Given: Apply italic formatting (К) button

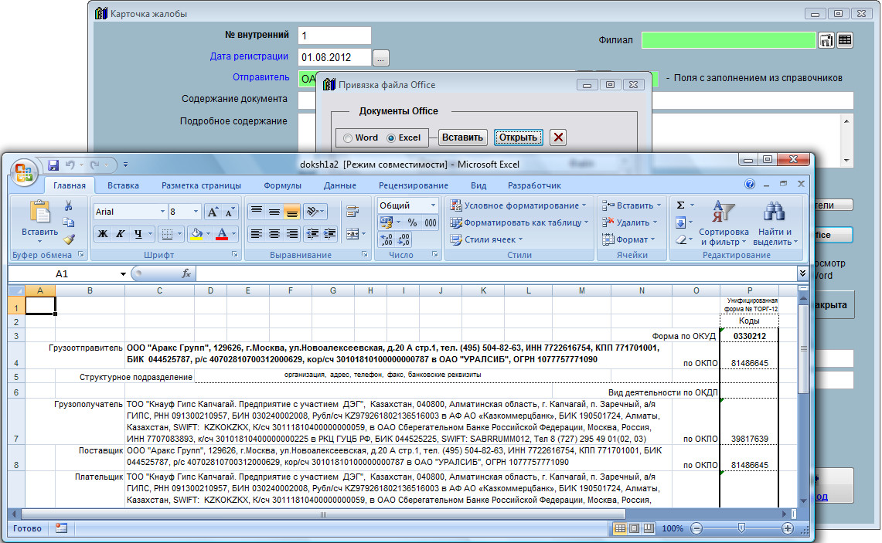Looking at the screenshot, I should [121, 233].
